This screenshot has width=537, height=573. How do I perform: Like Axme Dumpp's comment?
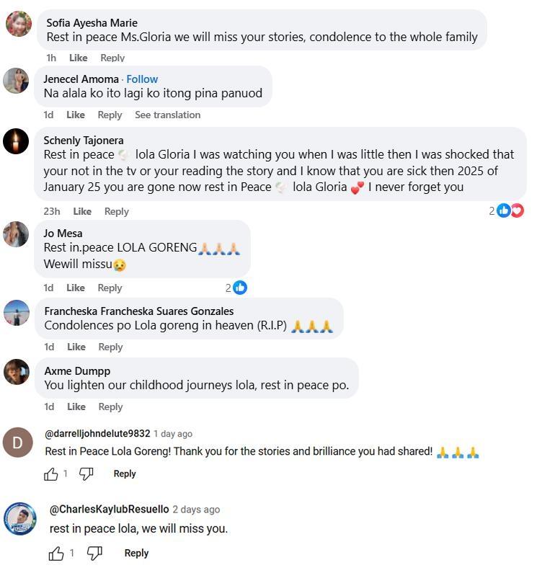(76, 407)
